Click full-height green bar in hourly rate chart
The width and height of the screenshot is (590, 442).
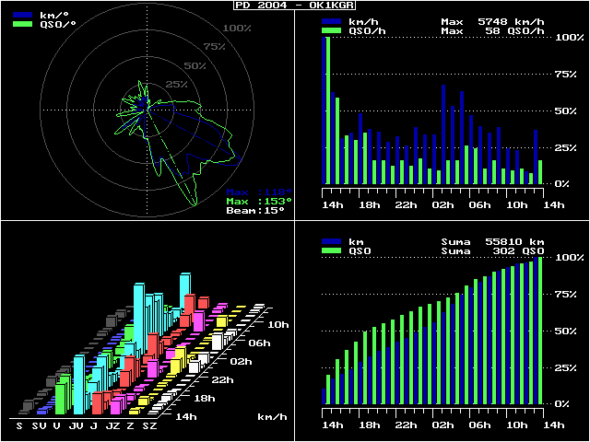pos(328,110)
